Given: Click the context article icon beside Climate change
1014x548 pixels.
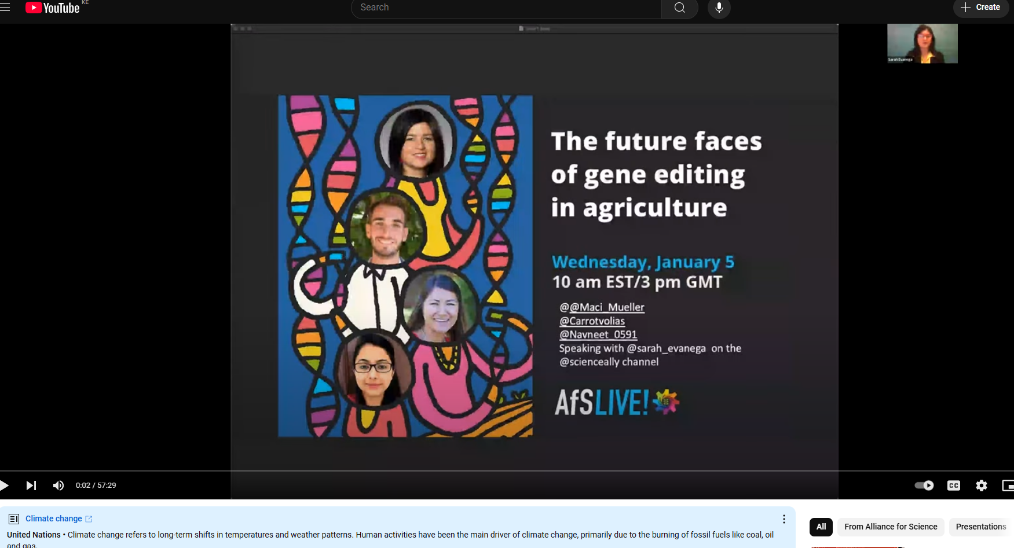Looking at the screenshot, I should tap(14, 519).
